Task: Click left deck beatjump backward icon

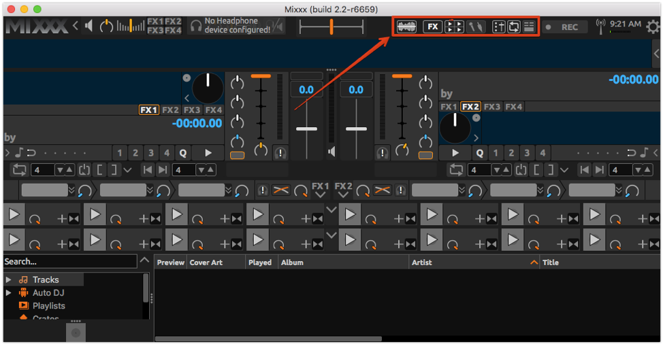Action: click(147, 170)
